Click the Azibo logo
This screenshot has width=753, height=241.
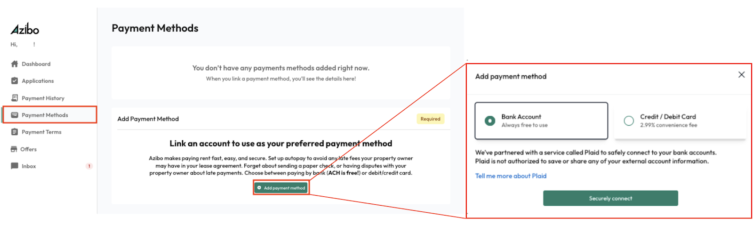[x=25, y=29]
